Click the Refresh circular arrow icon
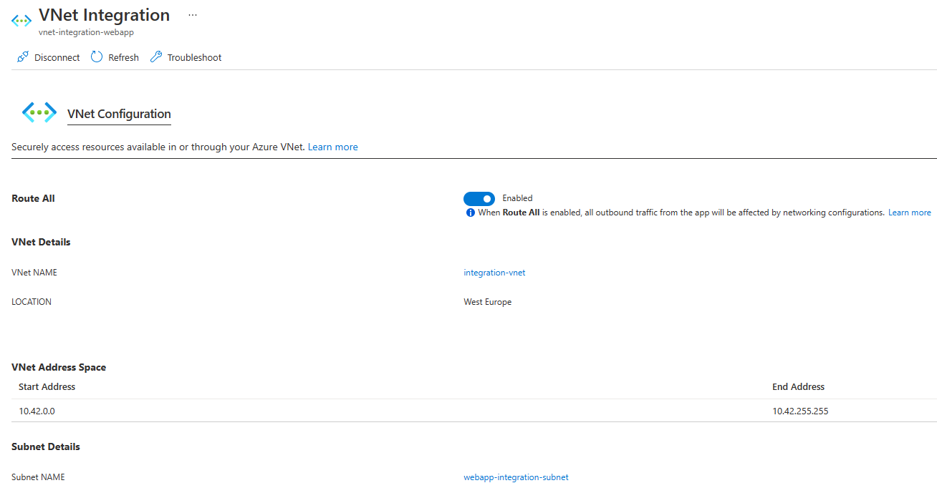 point(97,57)
